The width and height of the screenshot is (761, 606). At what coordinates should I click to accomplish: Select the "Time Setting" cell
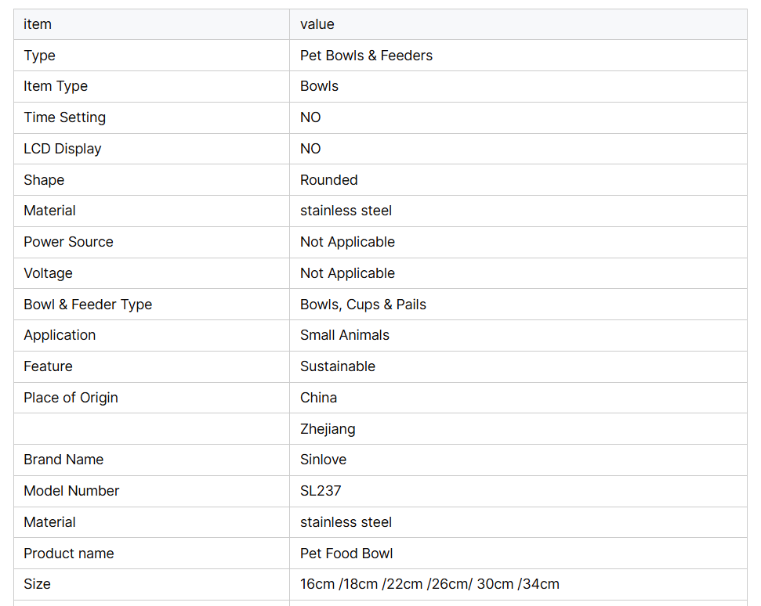(x=64, y=117)
